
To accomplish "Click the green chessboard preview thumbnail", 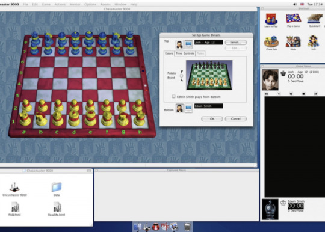I will click(x=209, y=75).
